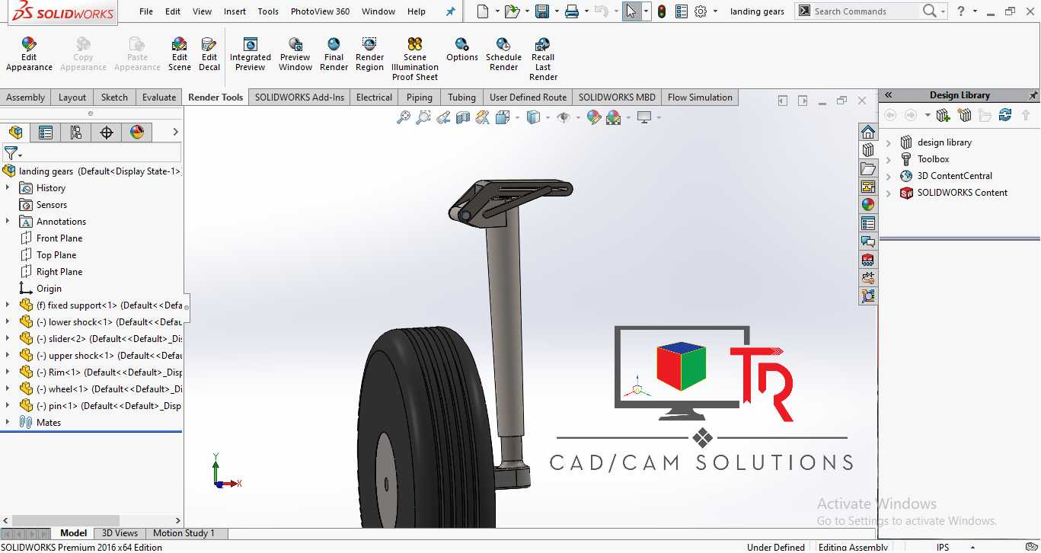Open the SOLIDWORKS Resources home task pane
1041x553 pixels.
click(x=868, y=132)
